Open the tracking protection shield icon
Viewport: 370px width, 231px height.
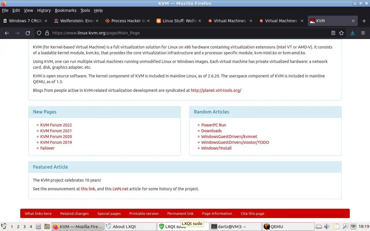[x=39, y=33]
